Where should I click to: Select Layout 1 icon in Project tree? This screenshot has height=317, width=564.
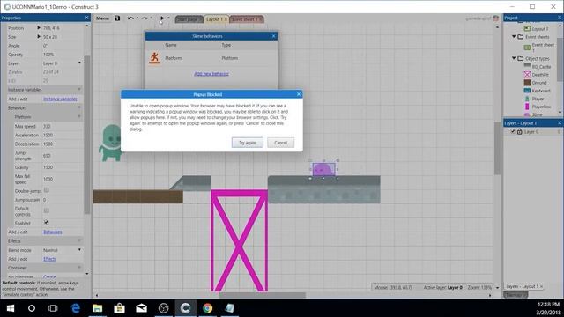coord(527,29)
